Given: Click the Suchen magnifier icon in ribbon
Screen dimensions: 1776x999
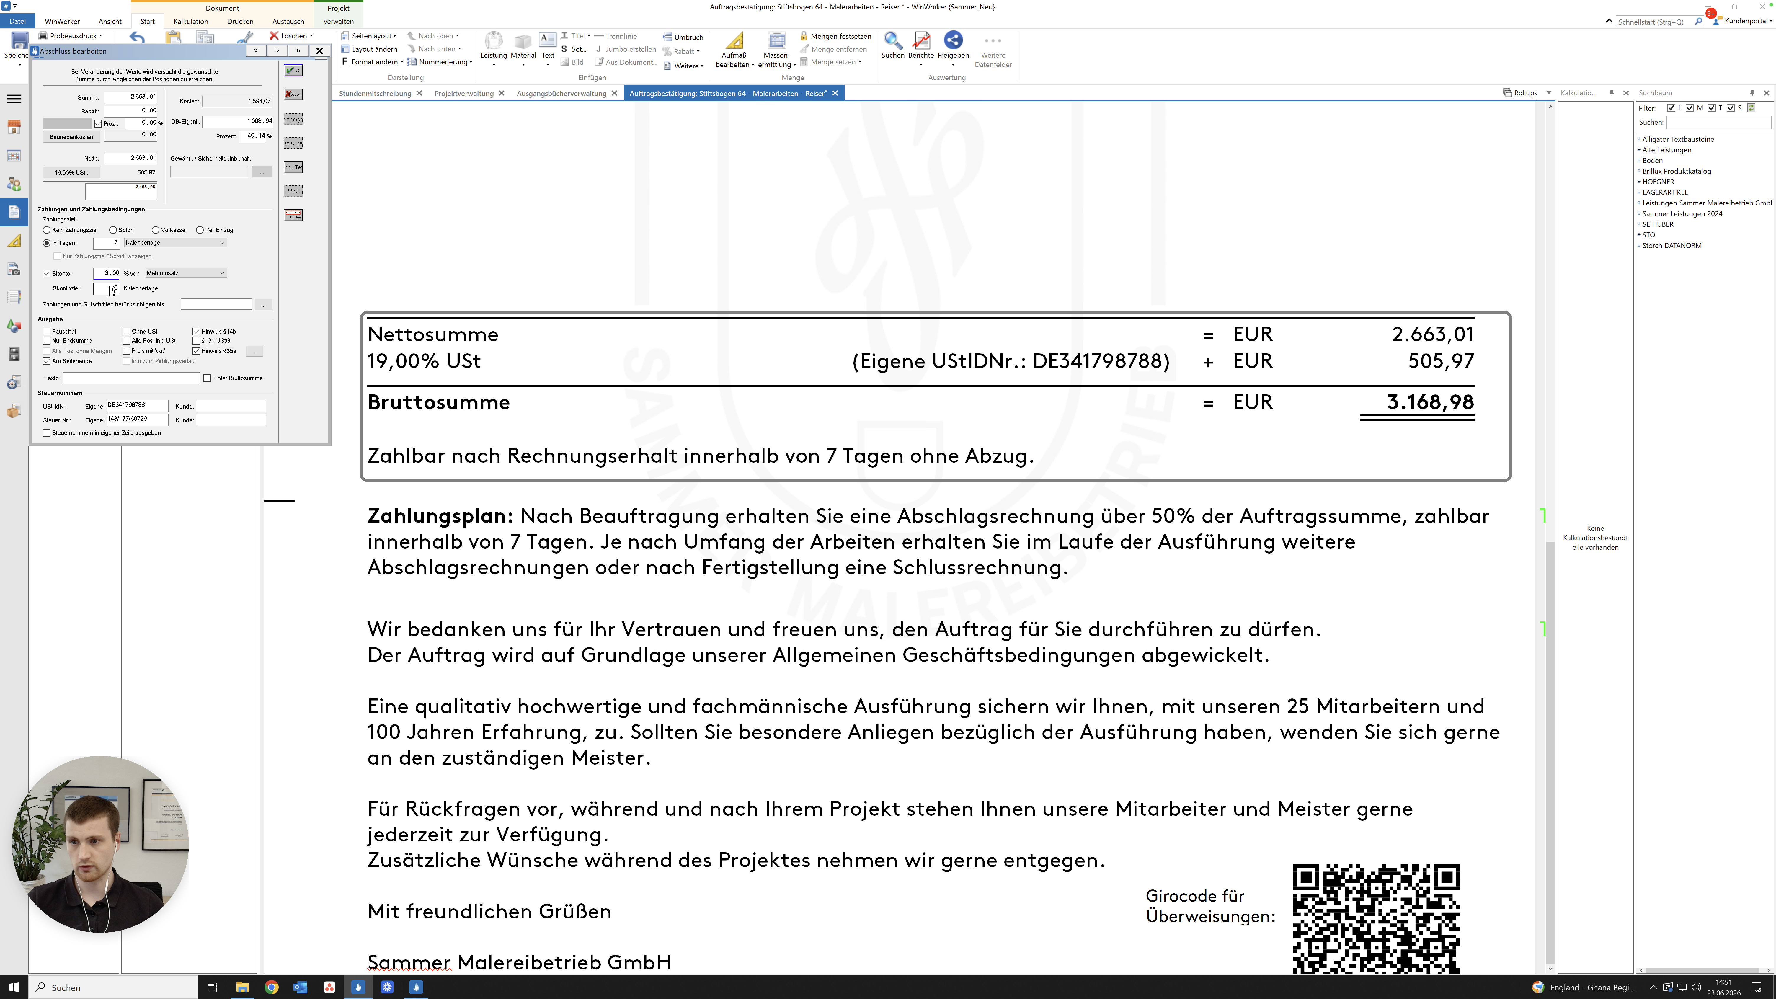Looking at the screenshot, I should point(892,41).
